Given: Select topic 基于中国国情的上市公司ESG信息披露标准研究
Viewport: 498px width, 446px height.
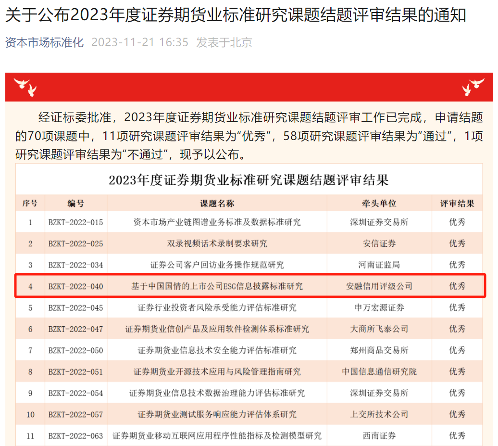Looking at the screenshot, I should tap(217, 286).
